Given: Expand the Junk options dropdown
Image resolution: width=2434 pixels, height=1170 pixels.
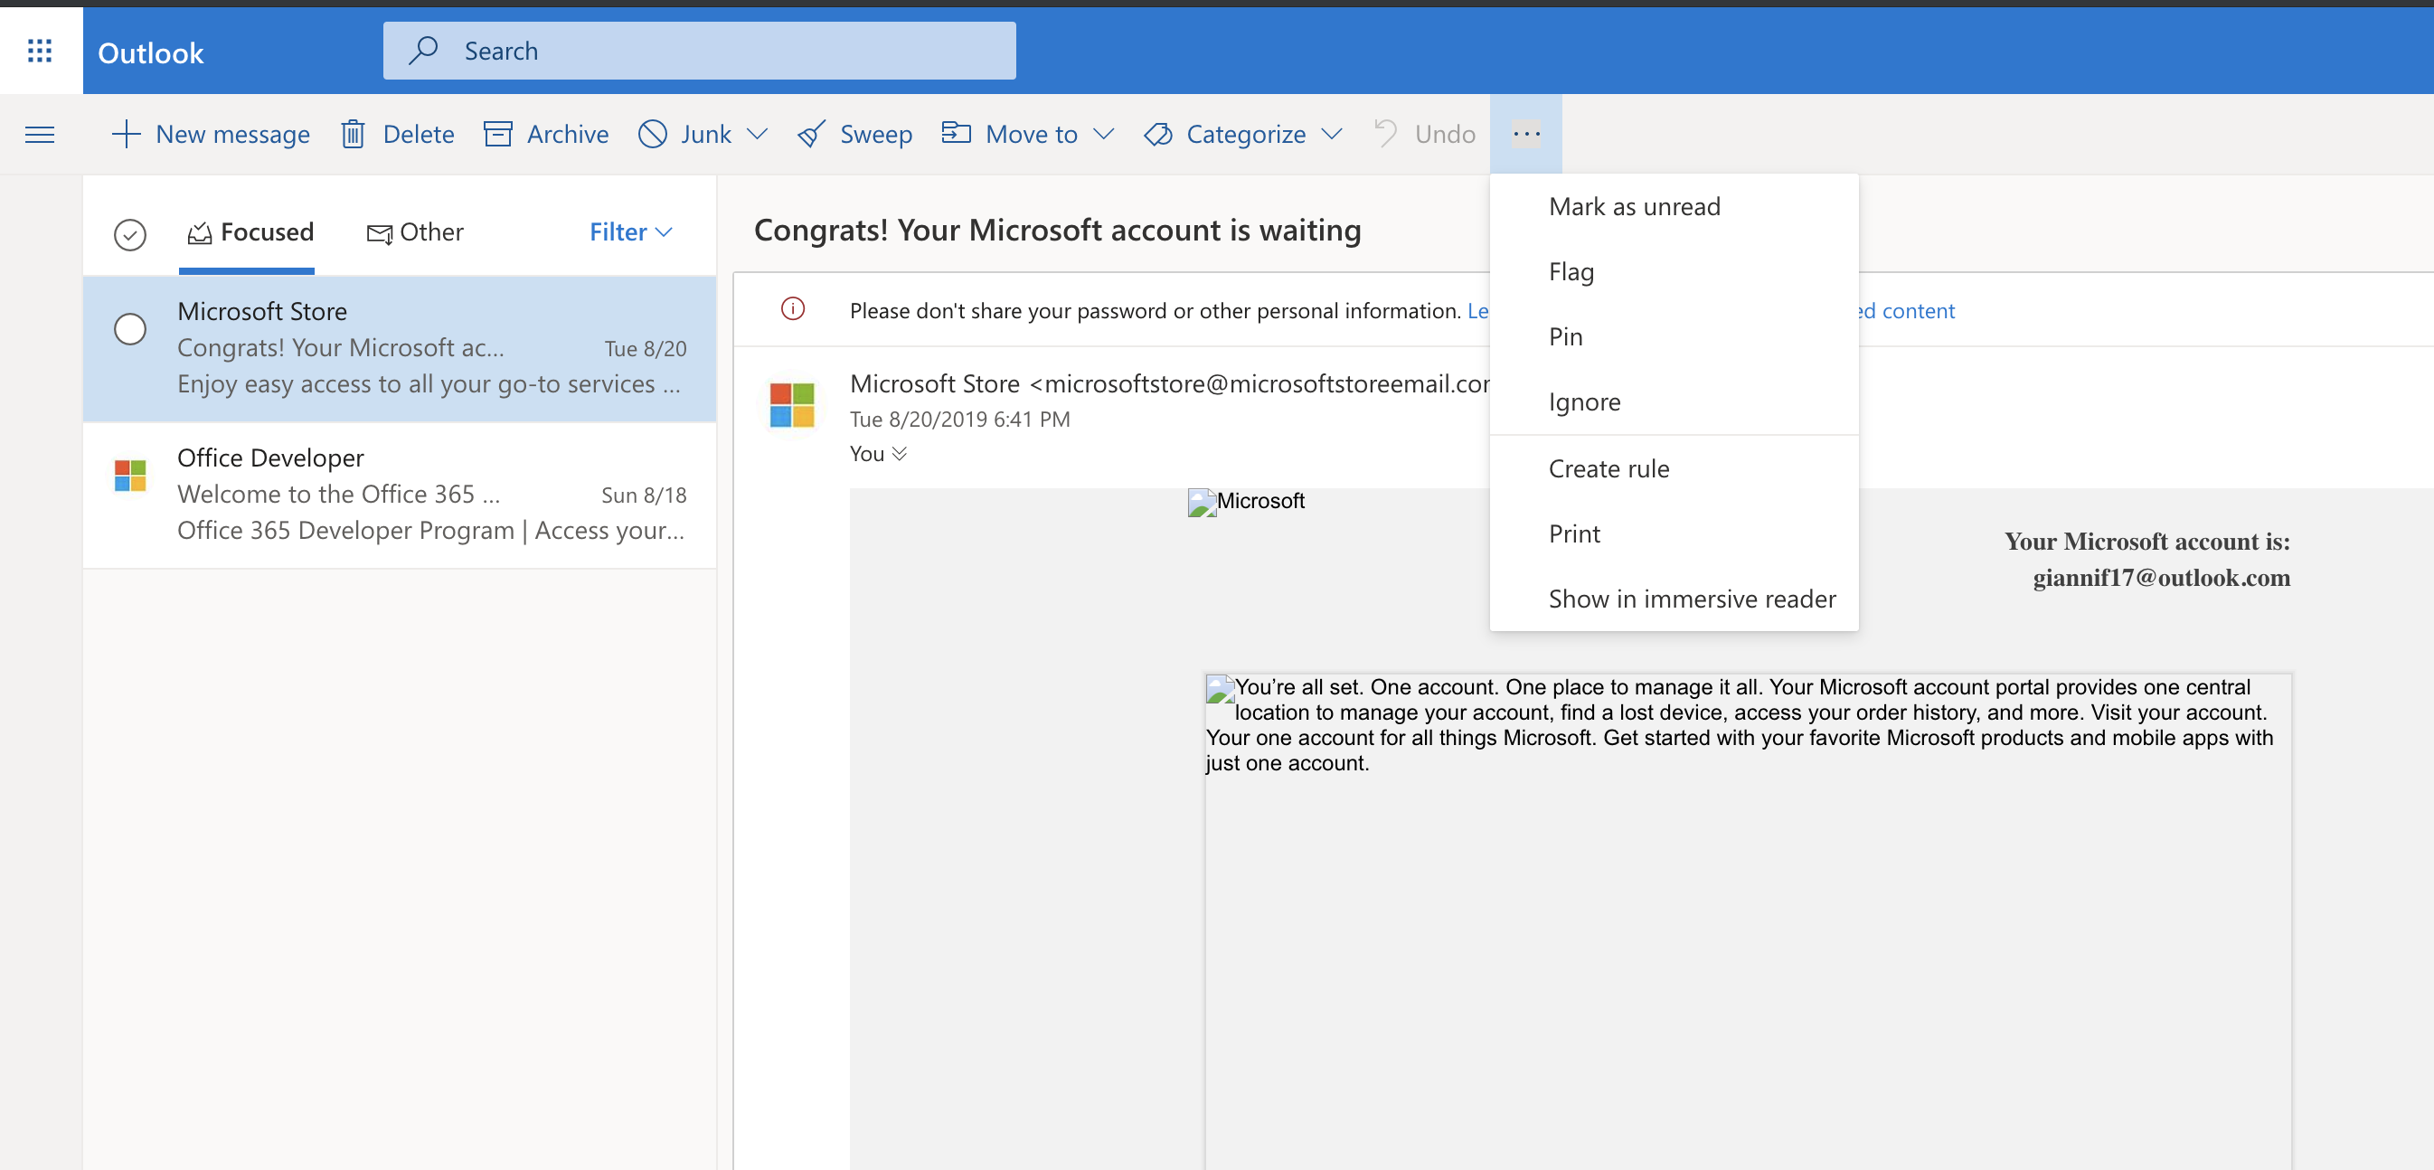Looking at the screenshot, I should tap(757, 134).
